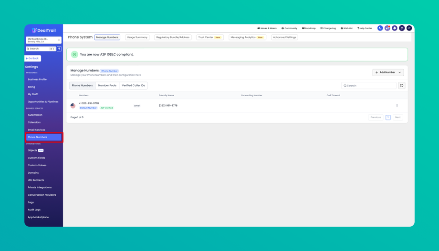
Task: Open the user profile avatar
Action: point(409,28)
